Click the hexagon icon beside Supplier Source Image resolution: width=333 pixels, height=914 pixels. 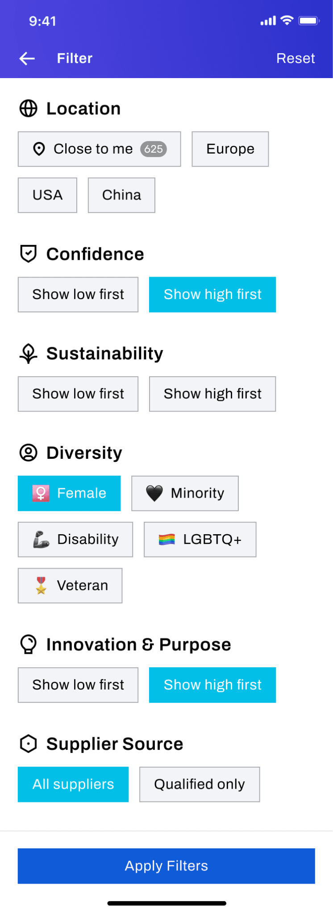coord(29,744)
